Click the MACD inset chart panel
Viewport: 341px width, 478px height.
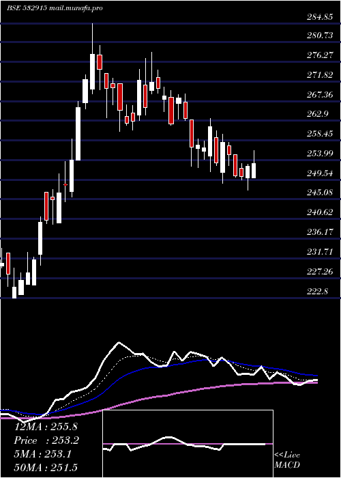click(x=188, y=444)
